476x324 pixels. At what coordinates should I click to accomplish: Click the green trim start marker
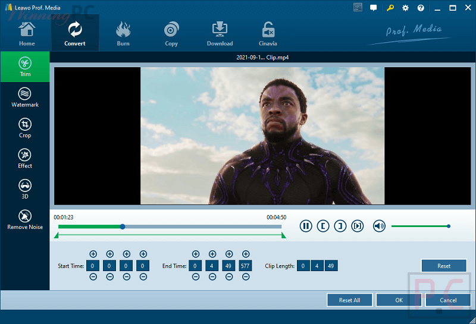click(x=56, y=235)
